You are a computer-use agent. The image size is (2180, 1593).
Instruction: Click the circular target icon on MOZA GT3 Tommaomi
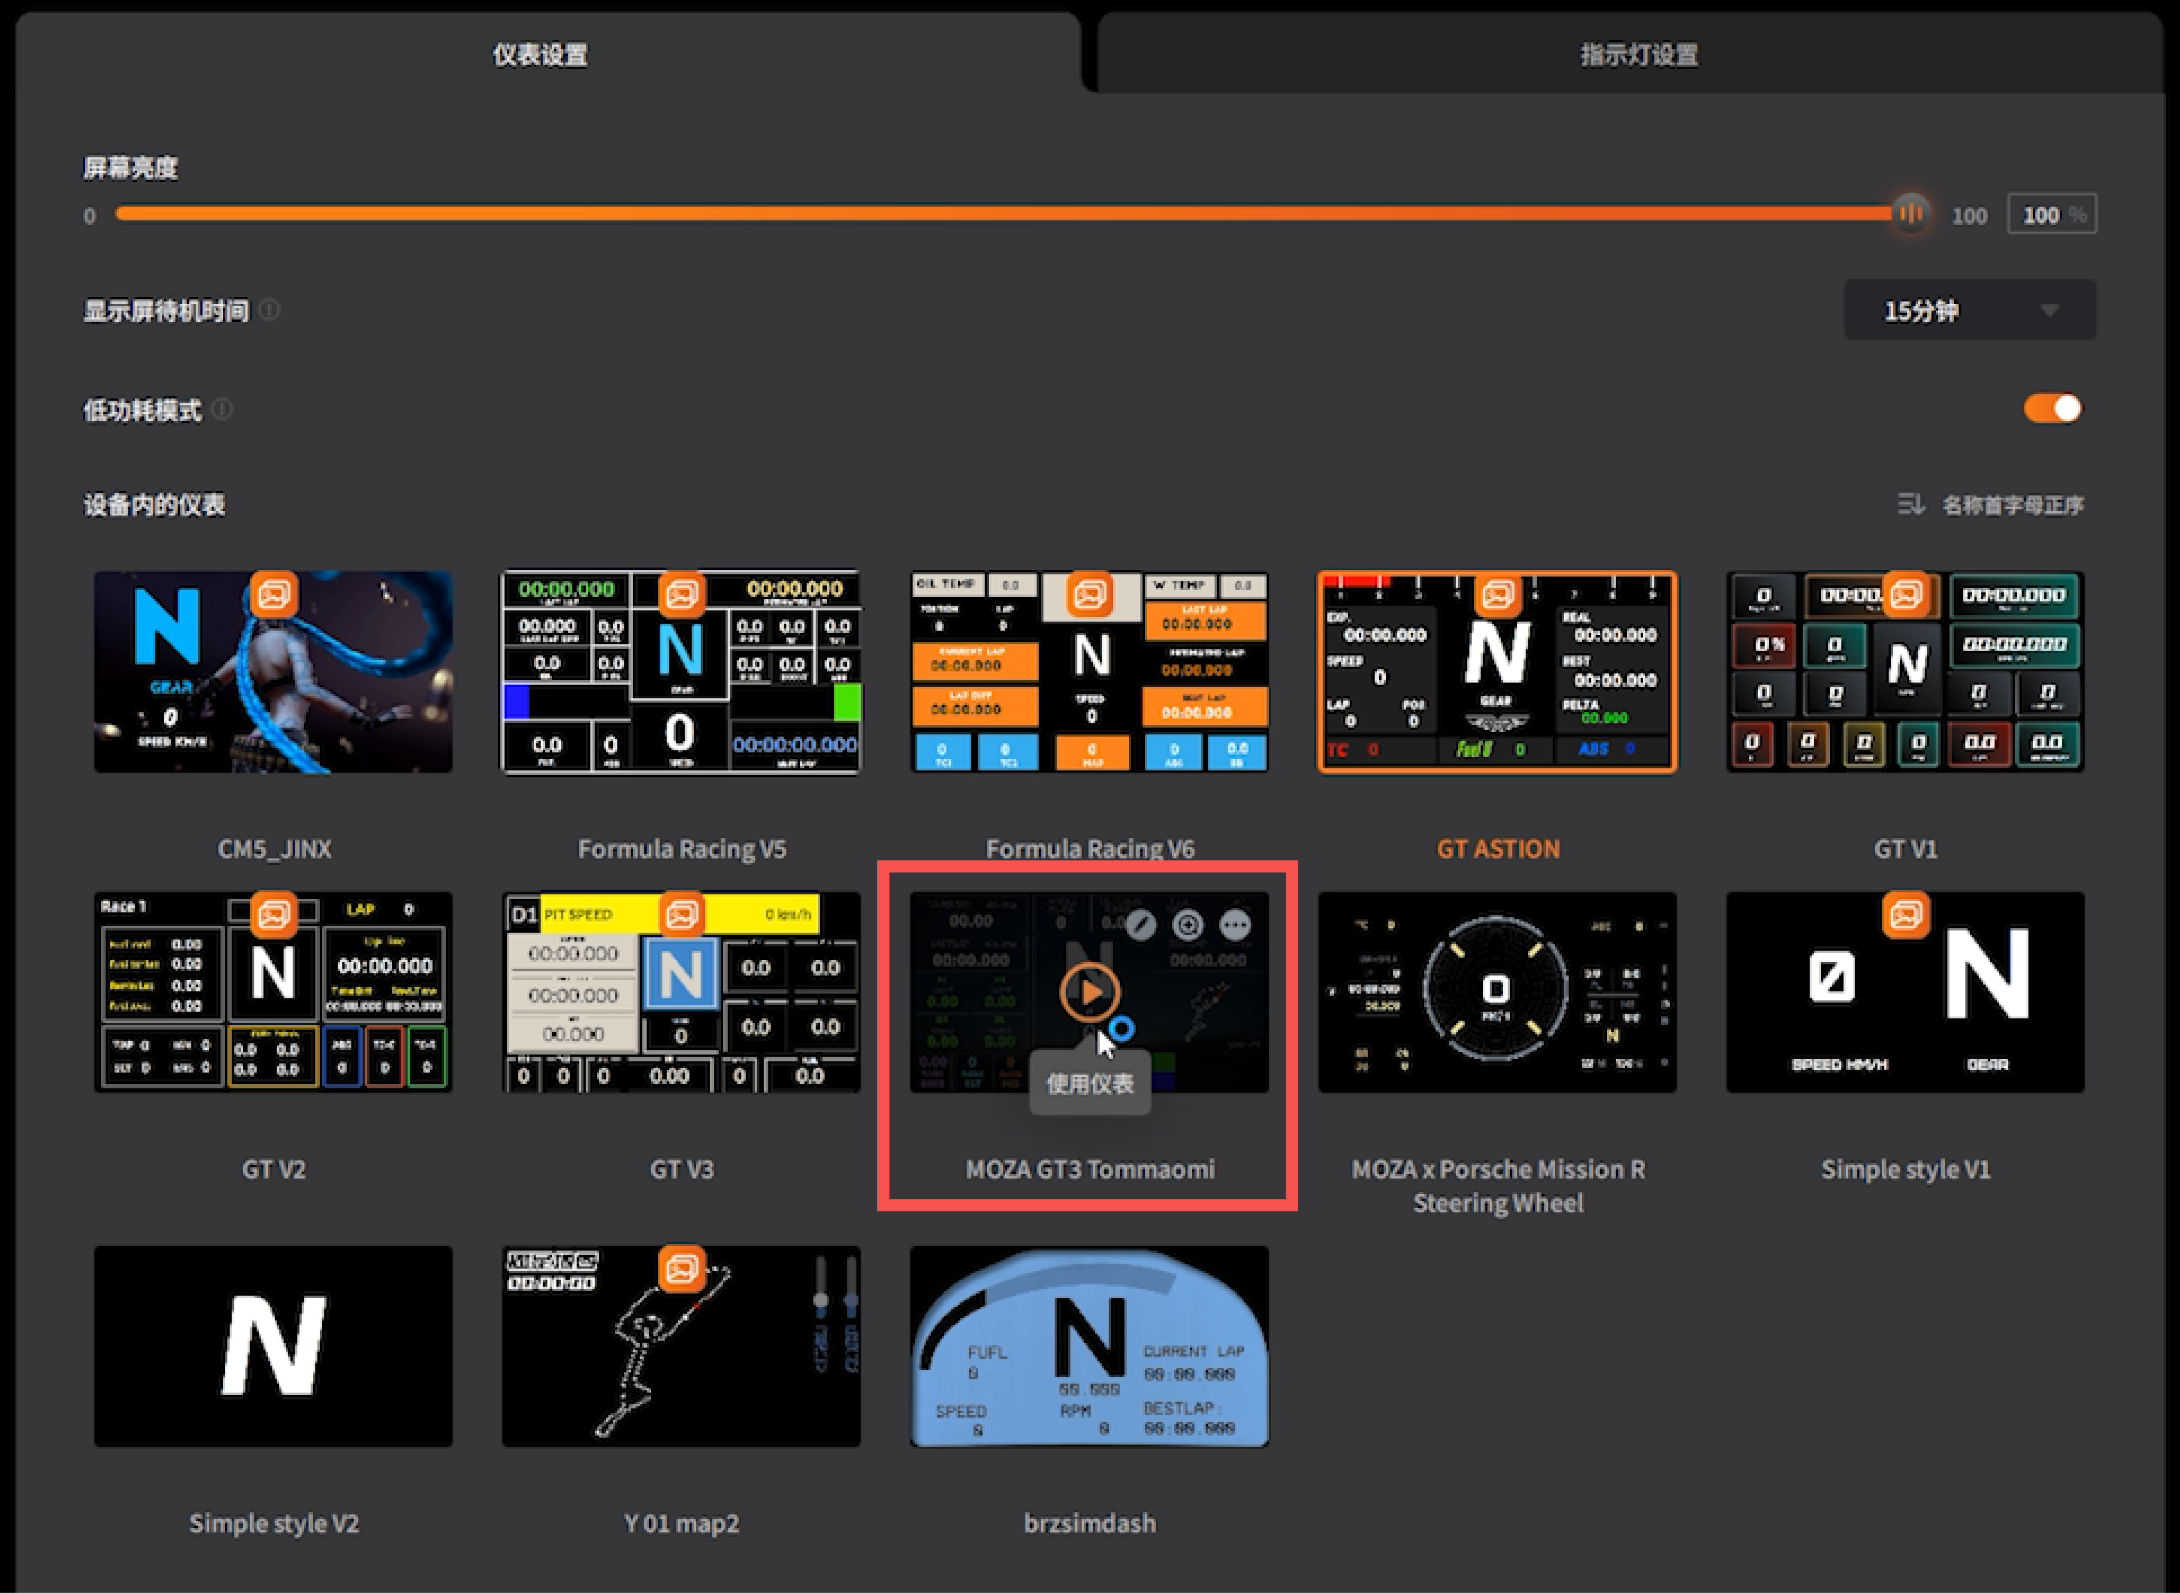[1188, 926]
